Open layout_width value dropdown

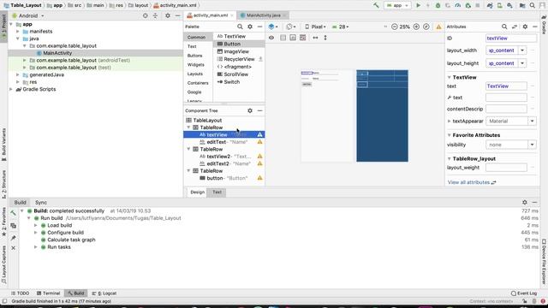pos(522,50)
